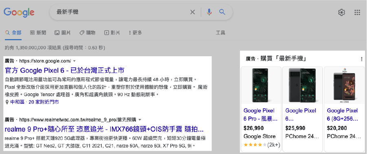367x154 pixels.
Task: Open settings via the gear icon
Action: pos(341,12)
